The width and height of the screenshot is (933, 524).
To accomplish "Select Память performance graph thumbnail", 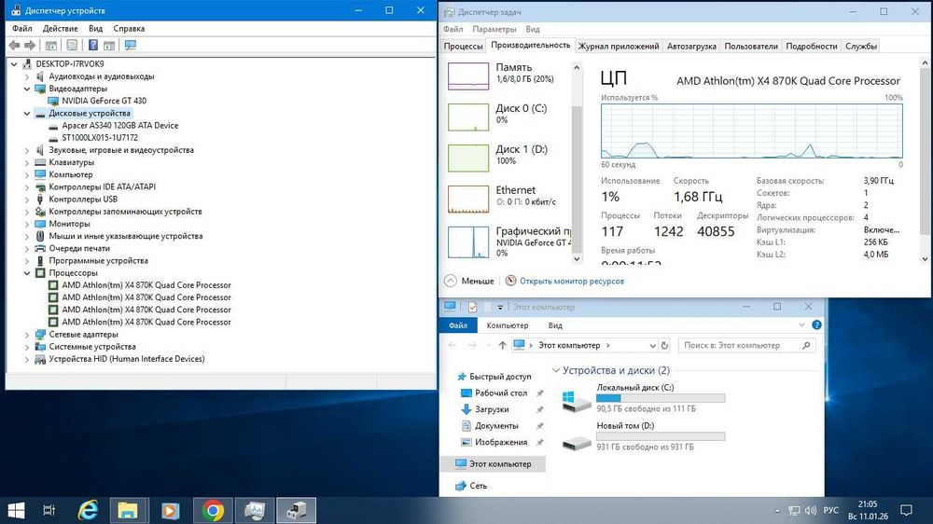I will tap(468, 76).
